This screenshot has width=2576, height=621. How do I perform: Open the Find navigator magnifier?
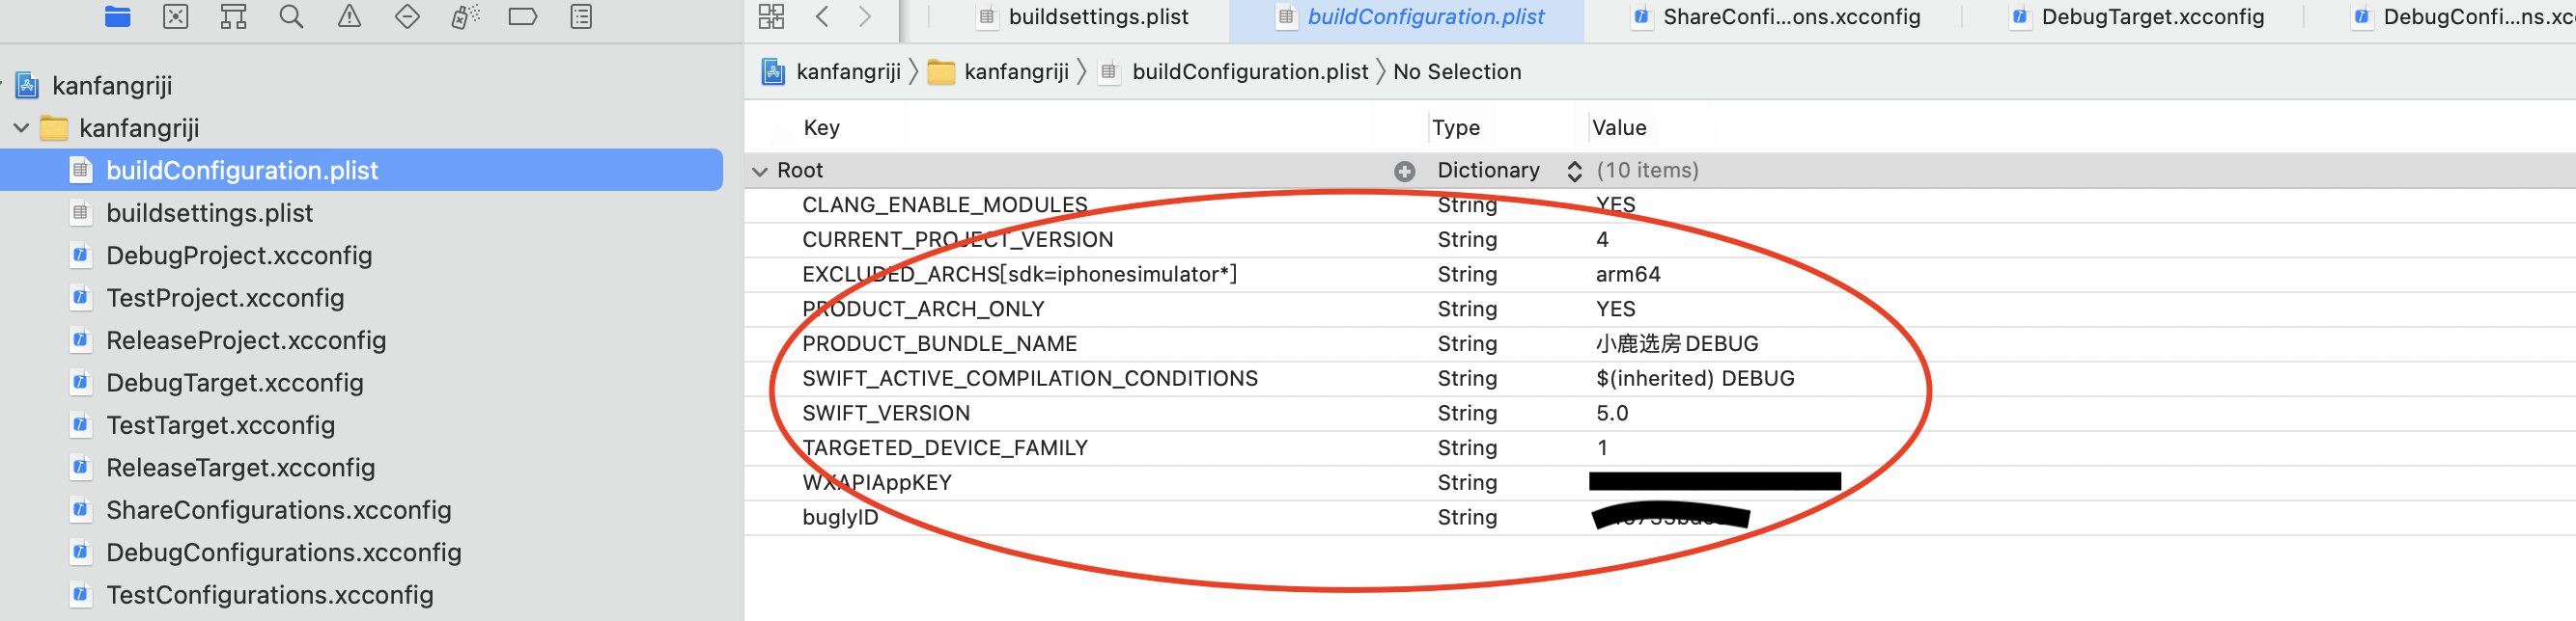291,17
